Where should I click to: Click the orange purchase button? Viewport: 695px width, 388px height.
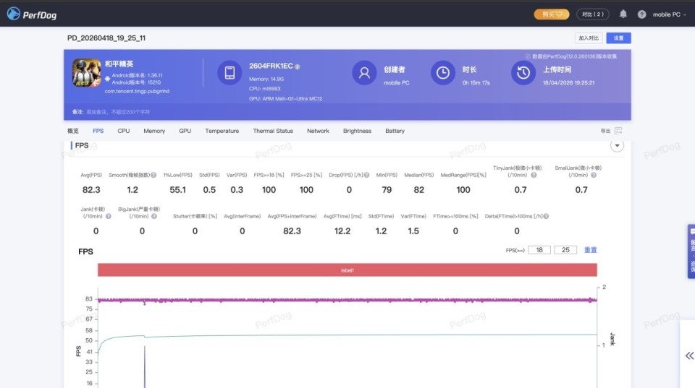coord(551,14)
